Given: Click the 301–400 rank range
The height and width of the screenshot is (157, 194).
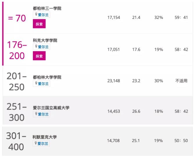Looking at the screenshot, I should (x=16, y=141).
